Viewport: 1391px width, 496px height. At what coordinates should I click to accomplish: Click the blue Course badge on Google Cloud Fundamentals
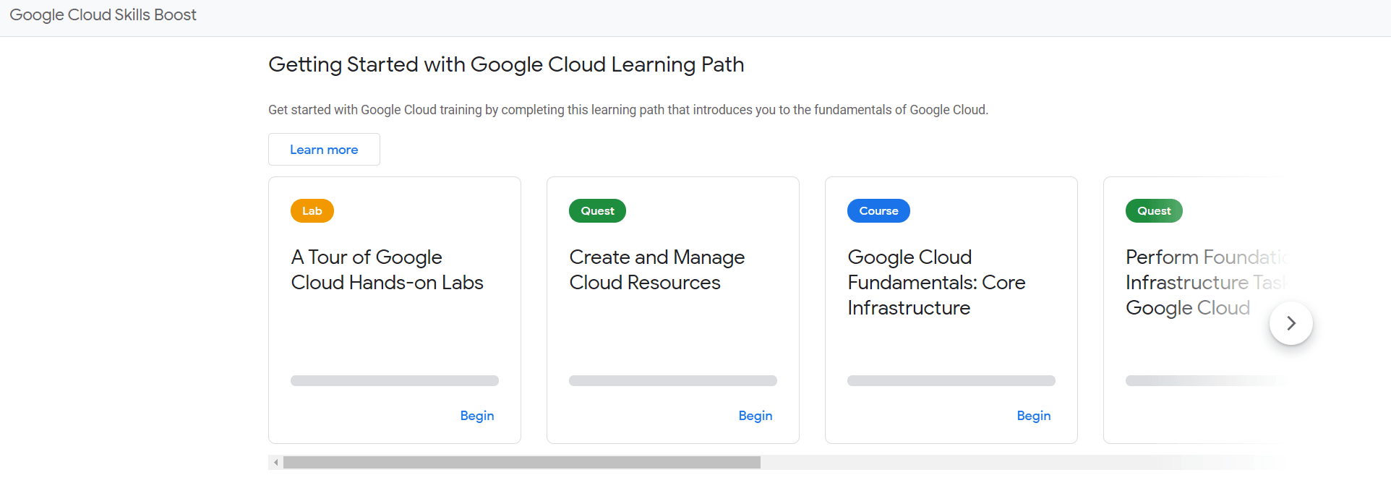tap(878, 210)
